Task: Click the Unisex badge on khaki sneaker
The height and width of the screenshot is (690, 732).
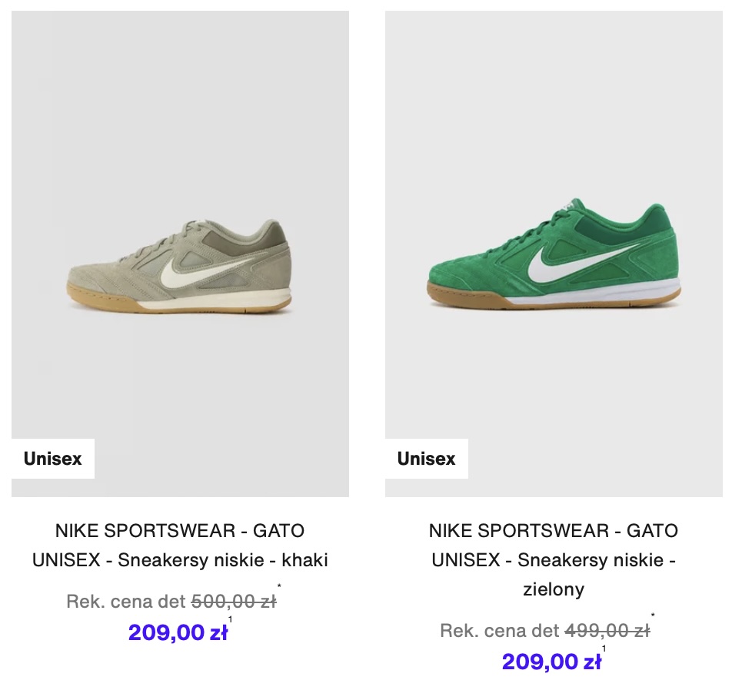Action: 53,459
